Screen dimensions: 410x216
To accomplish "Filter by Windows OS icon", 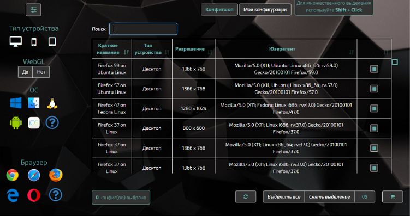I will coord(16,103).
